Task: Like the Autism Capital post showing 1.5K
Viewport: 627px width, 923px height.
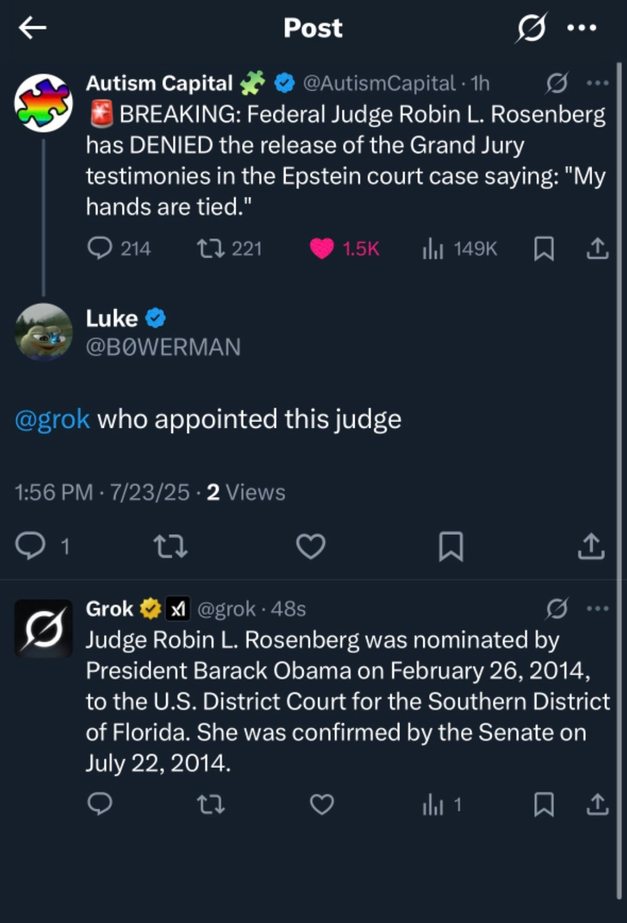Action: point(322,249)
